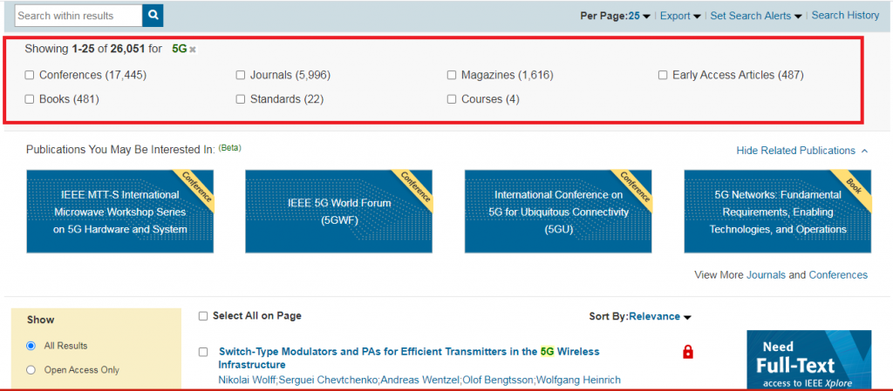Open Search History
893x391 pixels.
pyautogui.click(x=845, y=16)
